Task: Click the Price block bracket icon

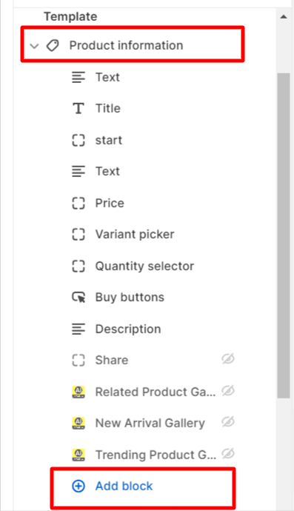Action: (78, 203)
